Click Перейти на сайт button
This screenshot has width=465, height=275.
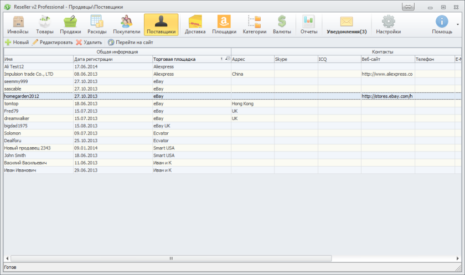tap(130, 42)
